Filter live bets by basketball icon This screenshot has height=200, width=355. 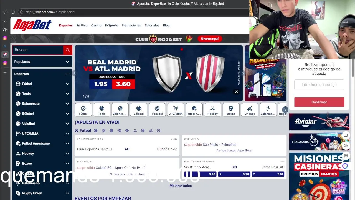[103, 131]
